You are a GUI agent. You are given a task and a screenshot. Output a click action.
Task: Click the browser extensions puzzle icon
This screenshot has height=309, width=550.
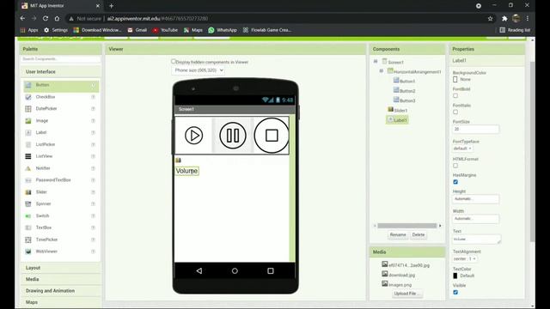coord(504,19)
